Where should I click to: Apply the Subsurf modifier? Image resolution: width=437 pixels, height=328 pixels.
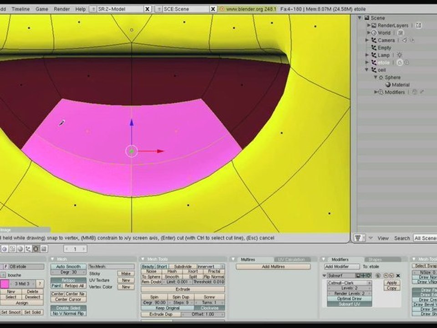point(391,283)
